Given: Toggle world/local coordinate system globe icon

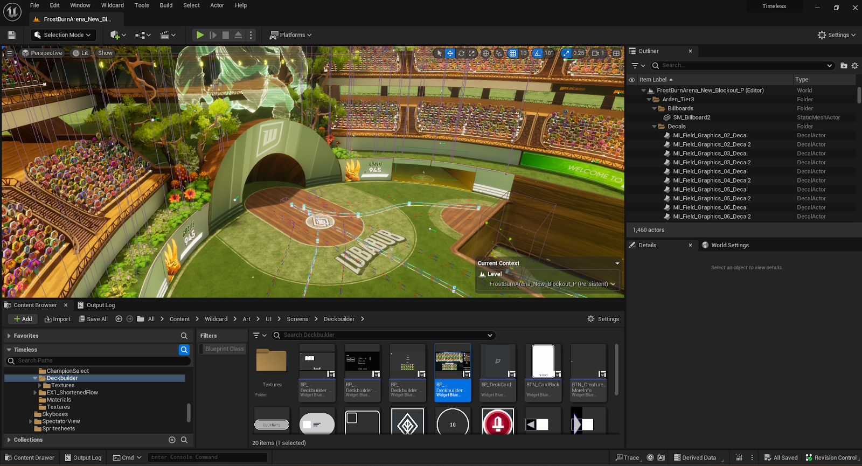Looking at the screenshot, I should 486,53.
